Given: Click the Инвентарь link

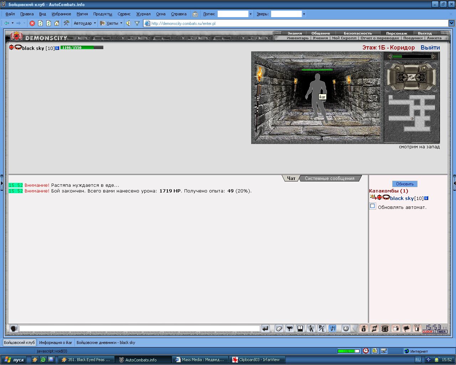Looking at the screenshot, I should click(297, 38).
